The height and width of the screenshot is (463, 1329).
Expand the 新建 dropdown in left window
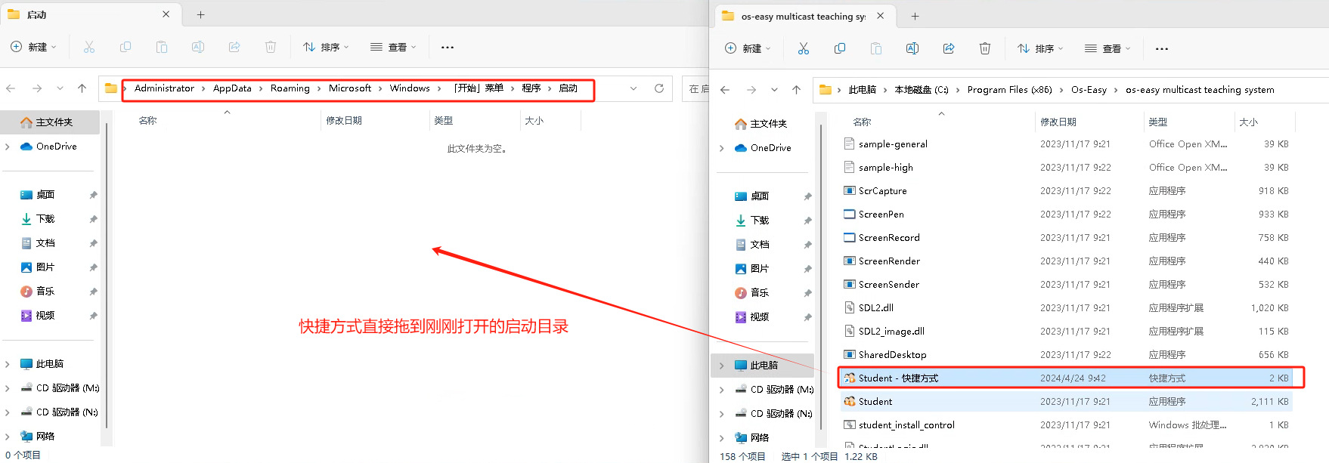click(34, 47)
